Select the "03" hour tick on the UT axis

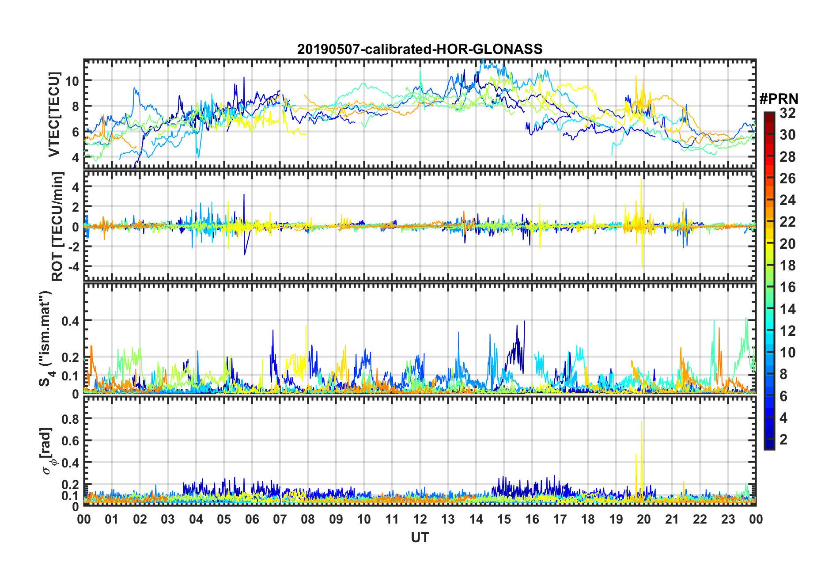pyautogui.click(x=168, y=519)
